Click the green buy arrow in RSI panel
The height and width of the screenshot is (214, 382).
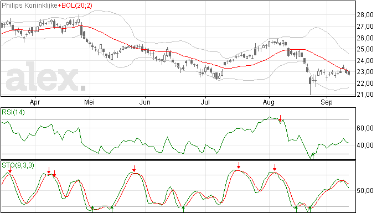click(313, 156)
